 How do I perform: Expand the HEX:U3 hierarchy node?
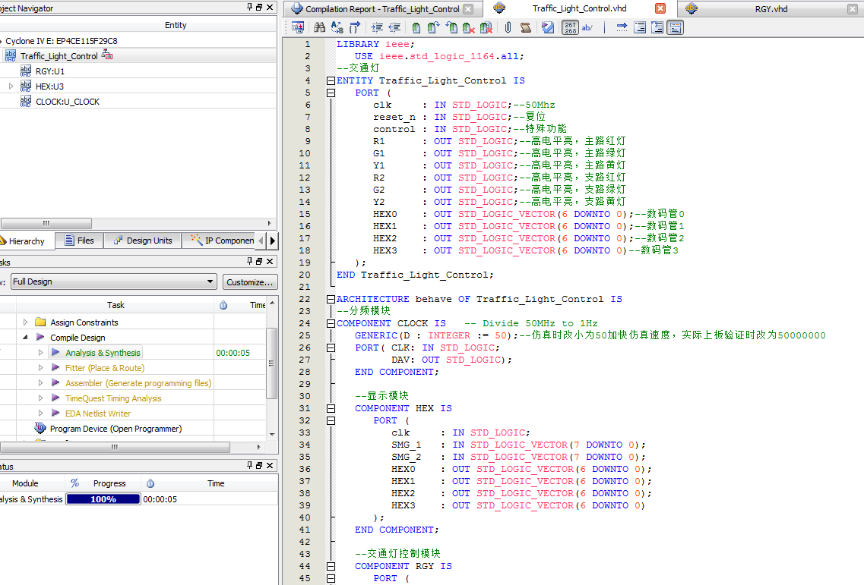point(11,86)
